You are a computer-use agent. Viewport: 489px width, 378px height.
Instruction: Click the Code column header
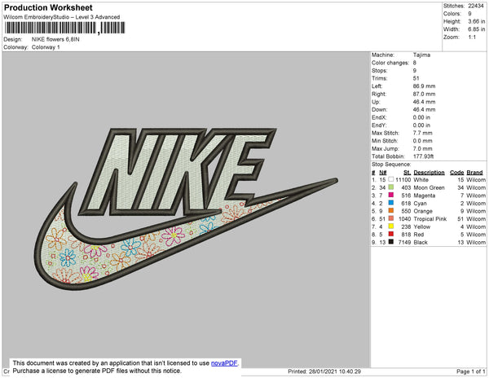pos(457,173)
